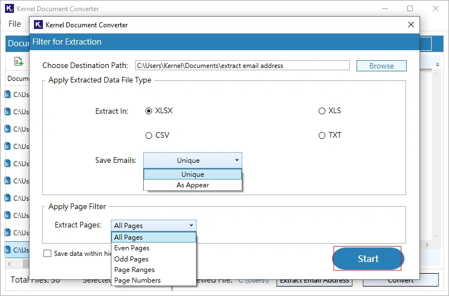Click the add document icon in main window

(x=18, y=61)
